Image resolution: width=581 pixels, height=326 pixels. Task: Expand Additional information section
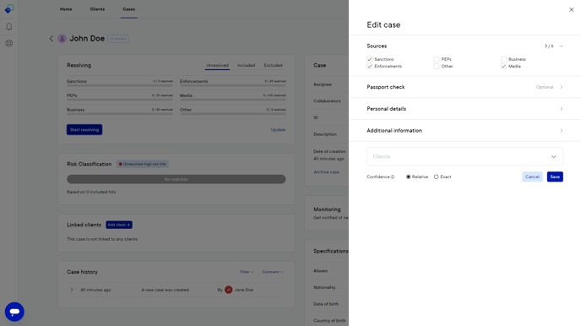coord(464,130)
